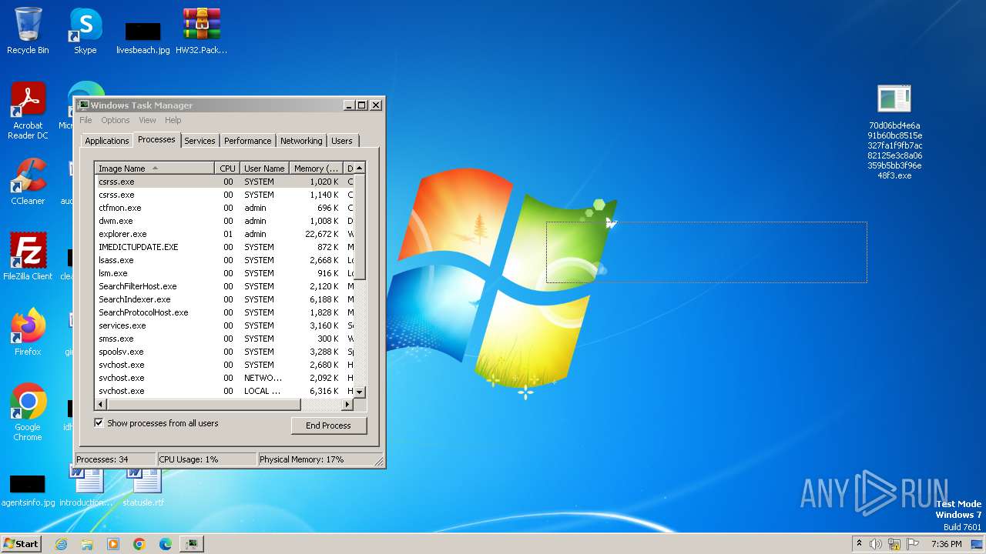Select the introduction document desktop icon

(86, 487)
